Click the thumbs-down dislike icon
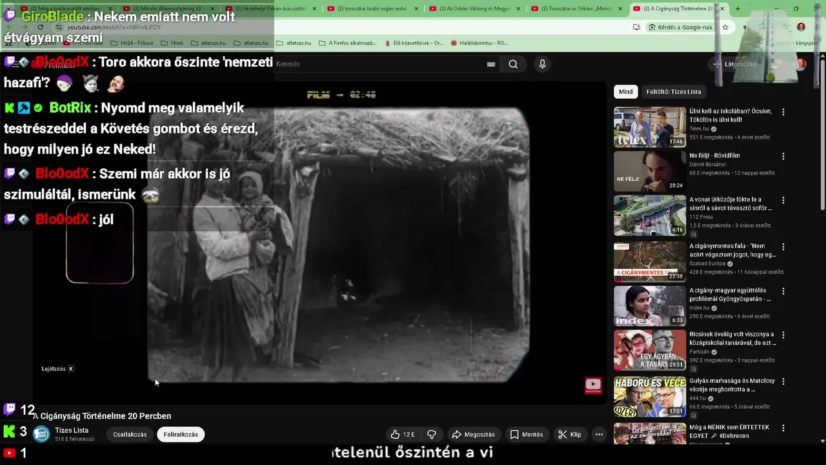The height and width of the screenshot is (465, 826). 432,435
